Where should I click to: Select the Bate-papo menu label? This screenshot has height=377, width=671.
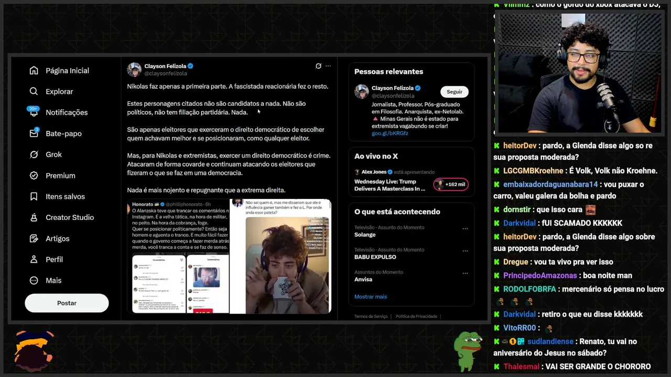tap(63, 134)
